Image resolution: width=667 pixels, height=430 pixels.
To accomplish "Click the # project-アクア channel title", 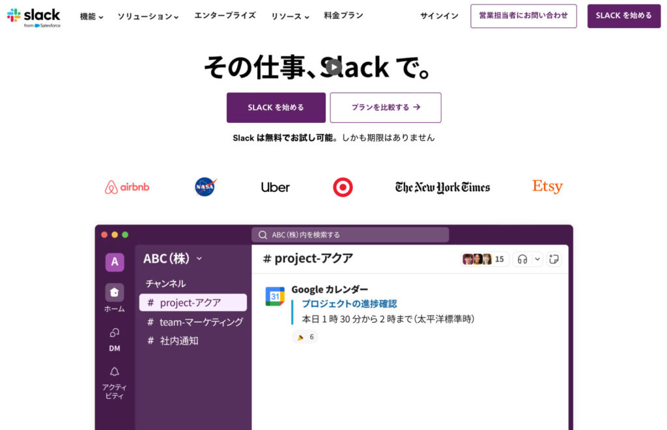I will pos(308,258).
